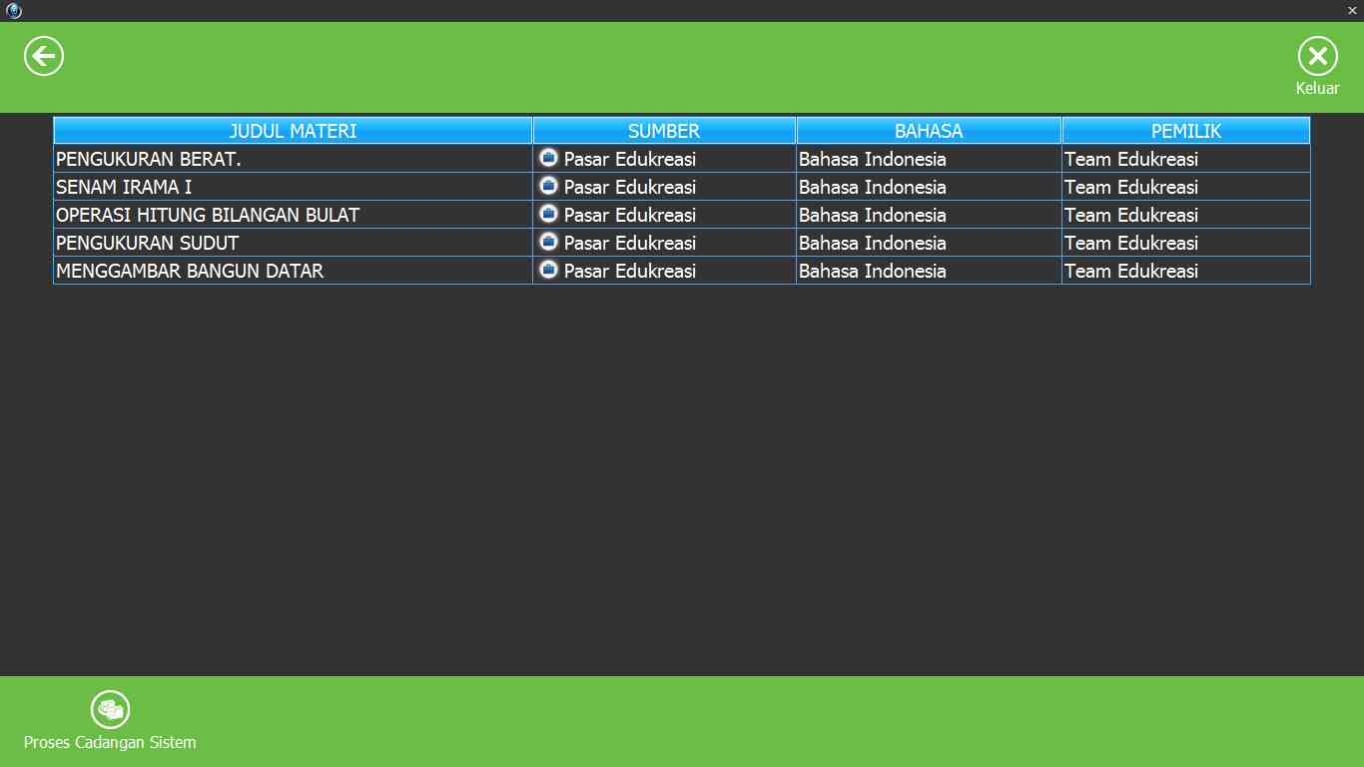Click source icon in SENAM IRAMA I row
Viewport: 1364px width, 767px height.
tap(548, 185)
